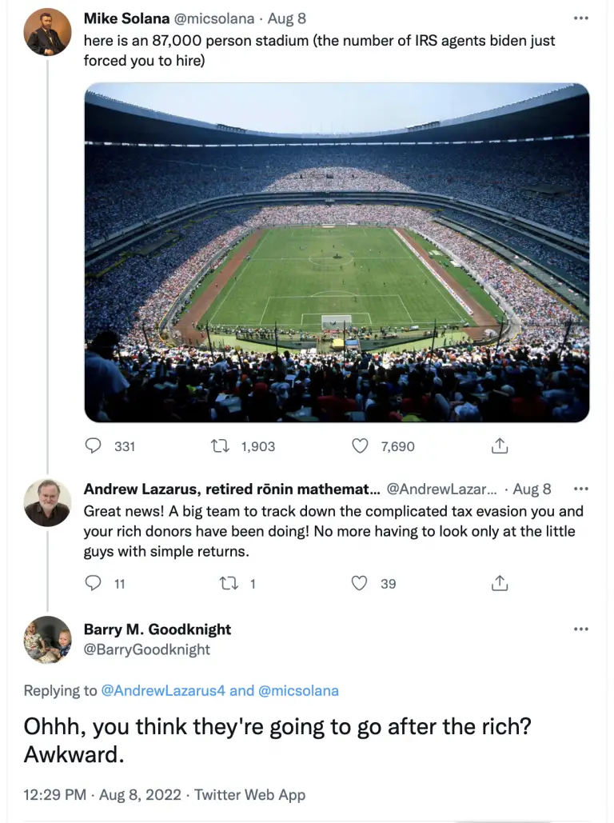
Task: Retweet Mike Solana's stadium tweet
Action: [x=221, y=446]
